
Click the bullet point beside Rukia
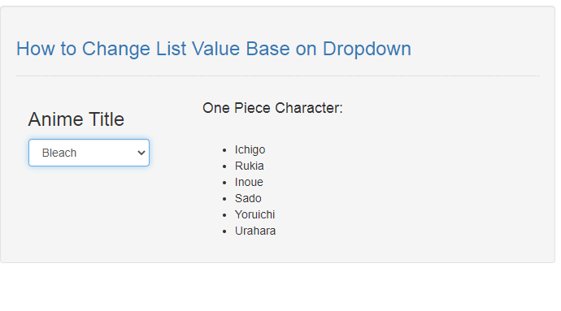tap(224, 166)
